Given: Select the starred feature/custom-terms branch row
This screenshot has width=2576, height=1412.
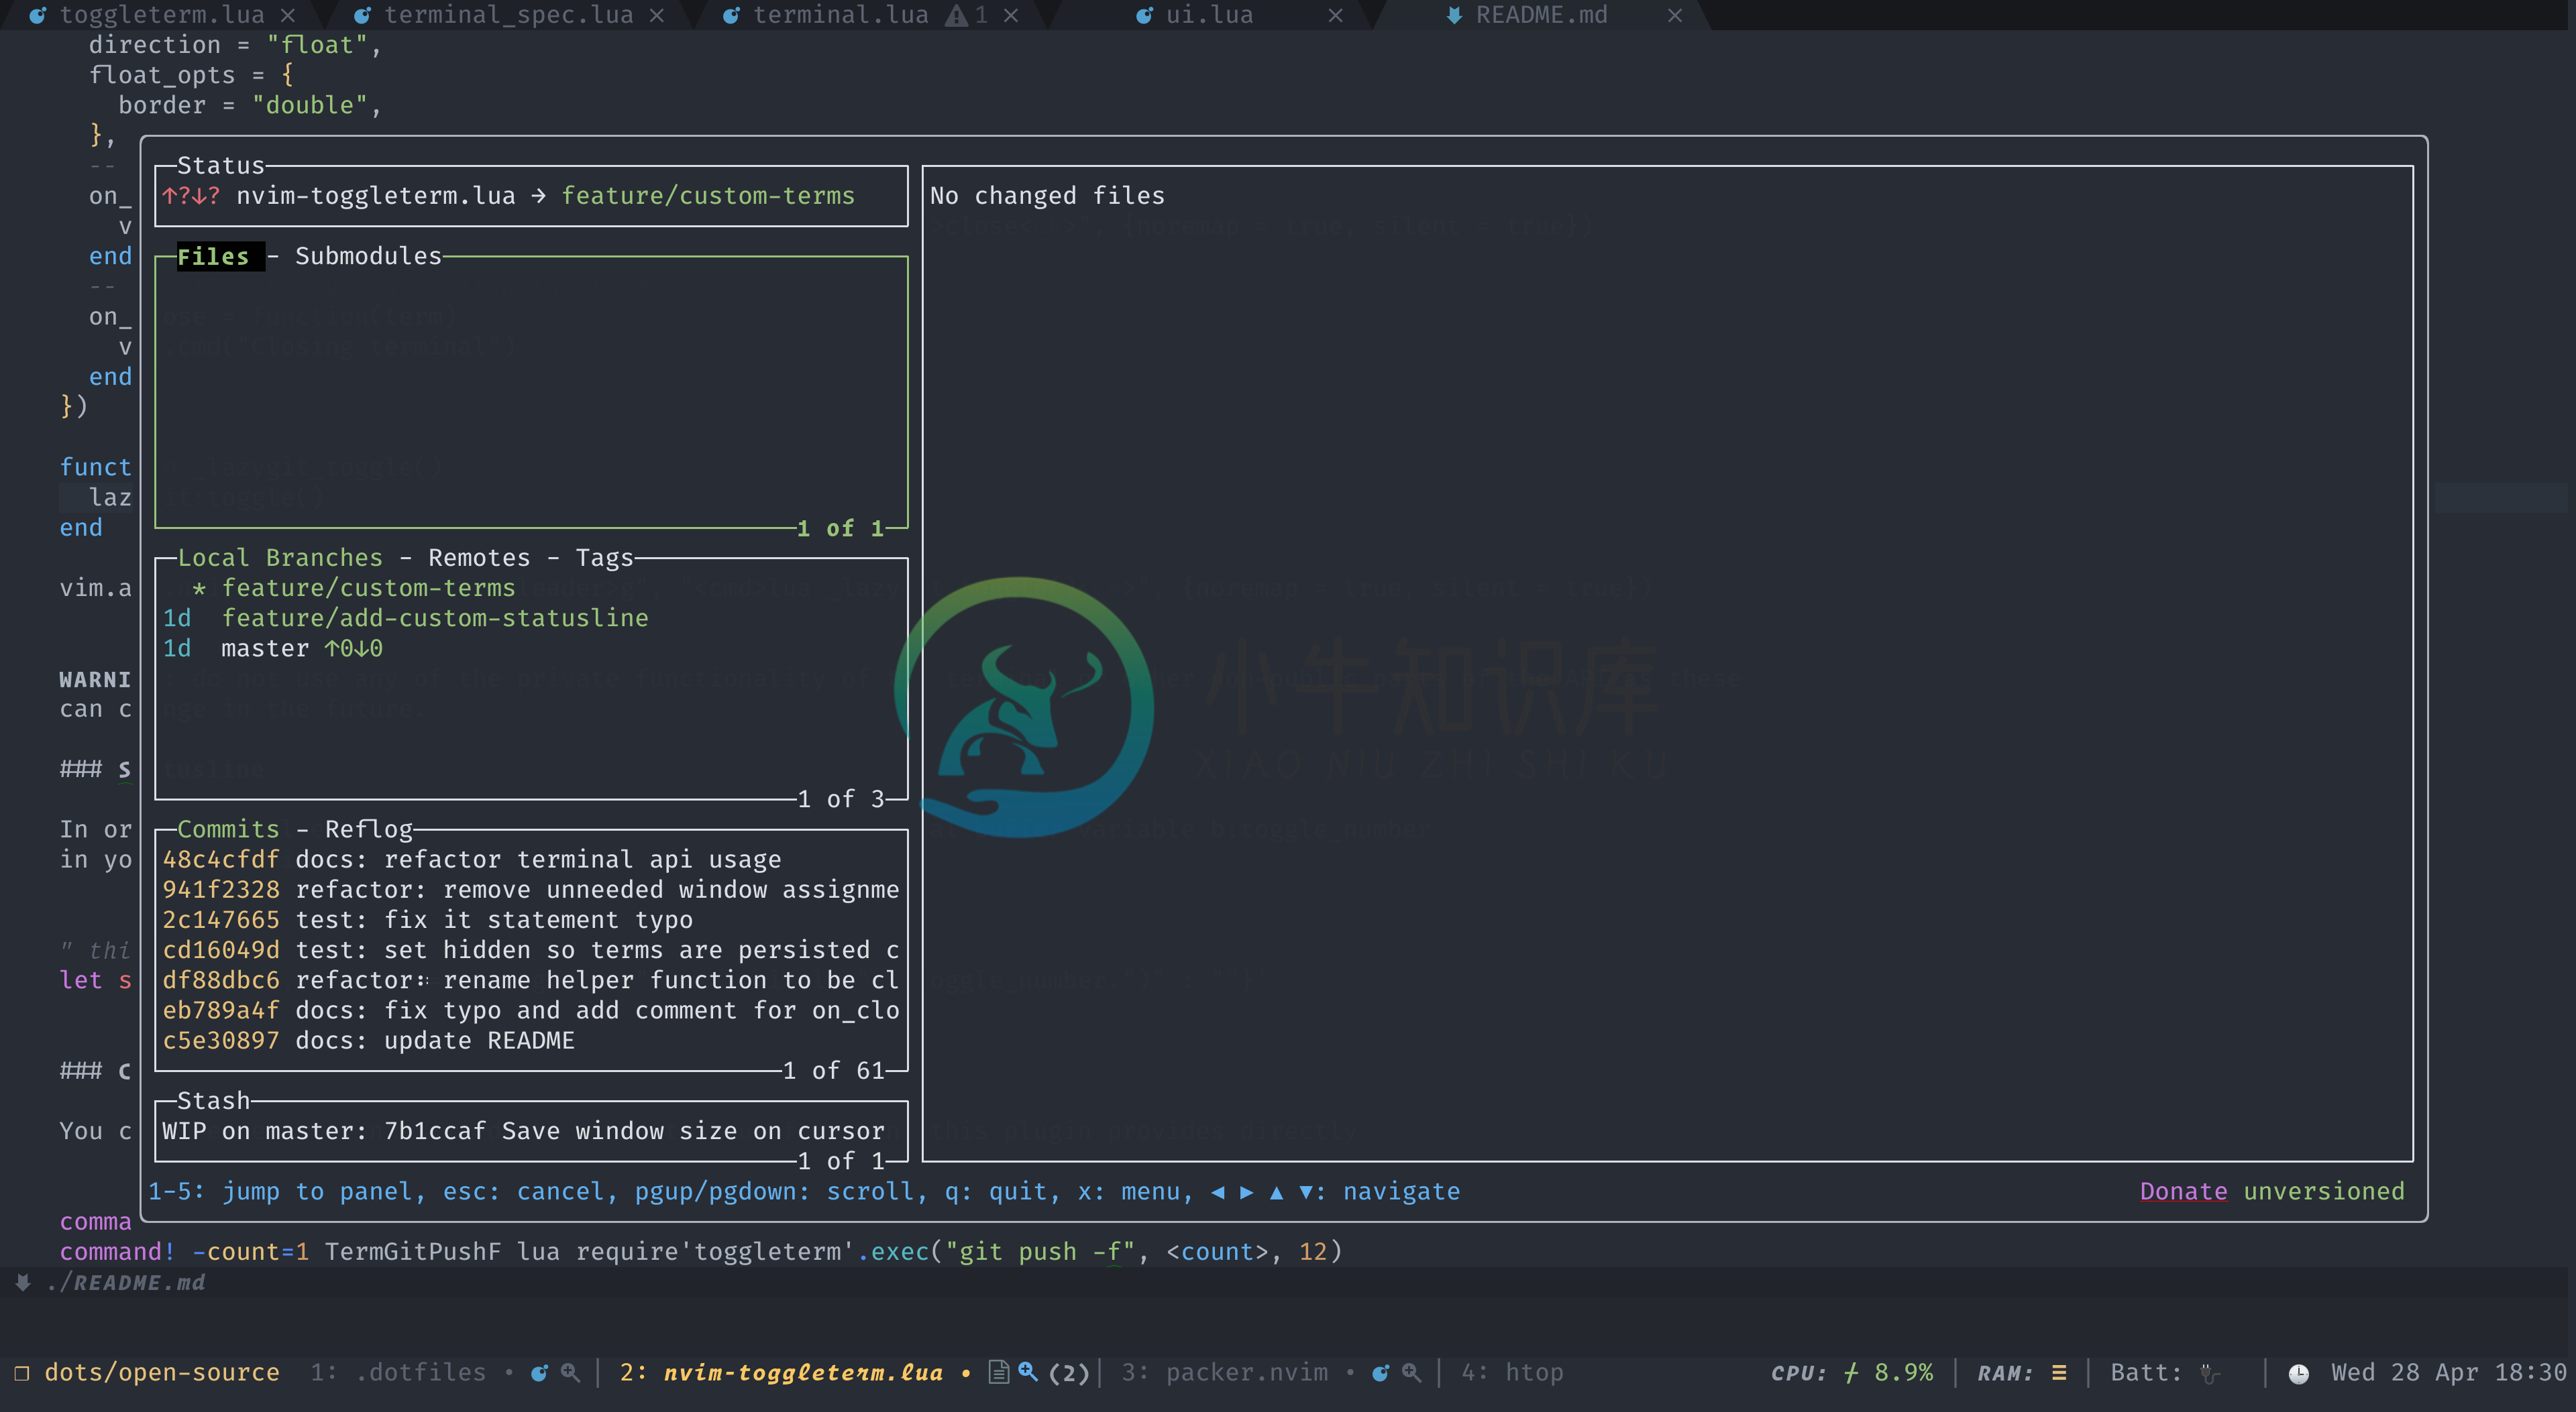Looking at the screenshot, I should point(532,587).
